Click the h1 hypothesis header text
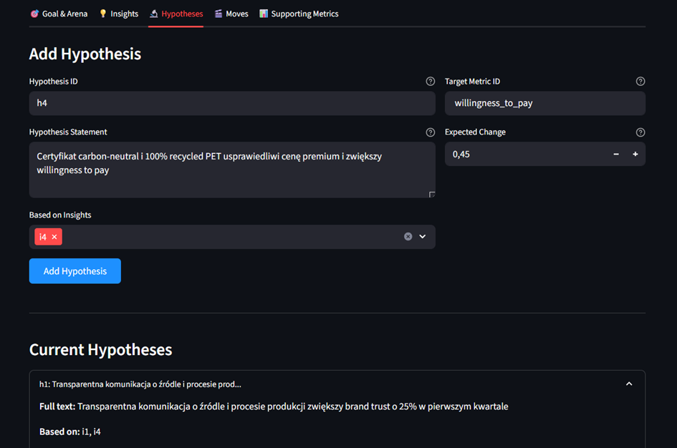Viewport: 677px width, 448px height. [x=140, y=384]
